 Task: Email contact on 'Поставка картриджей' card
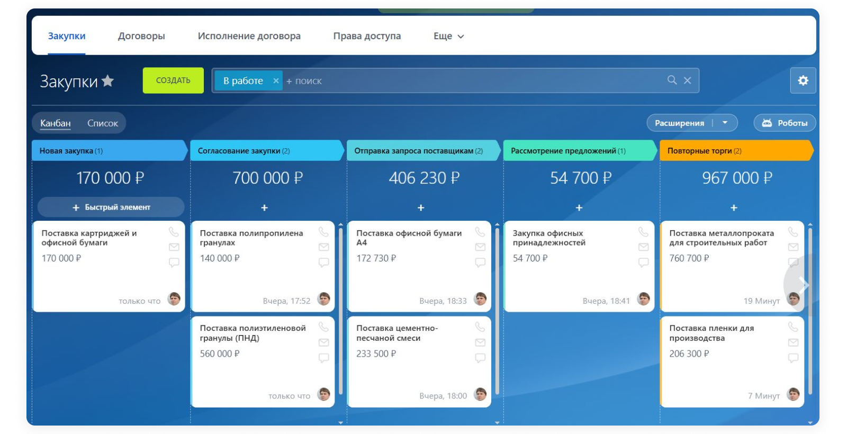174,247
